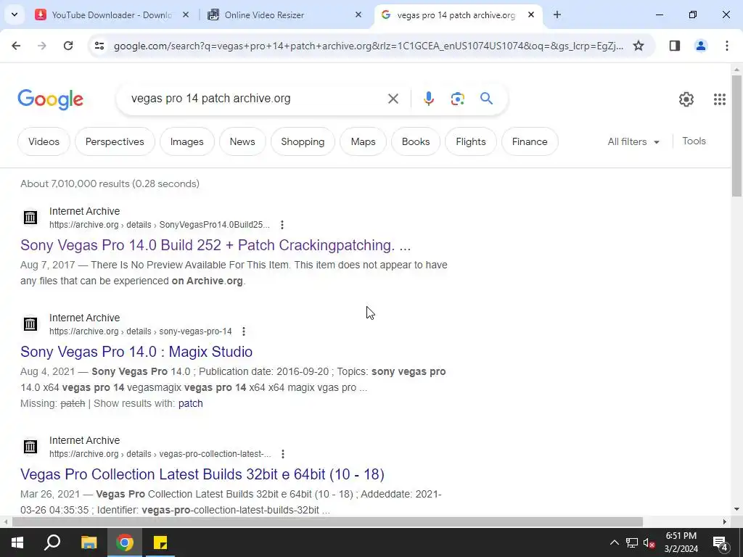Open Sticky Notes from taskbar
This screenshot has width=743, height=557.
pyautogui.click(x=160, y=542)
